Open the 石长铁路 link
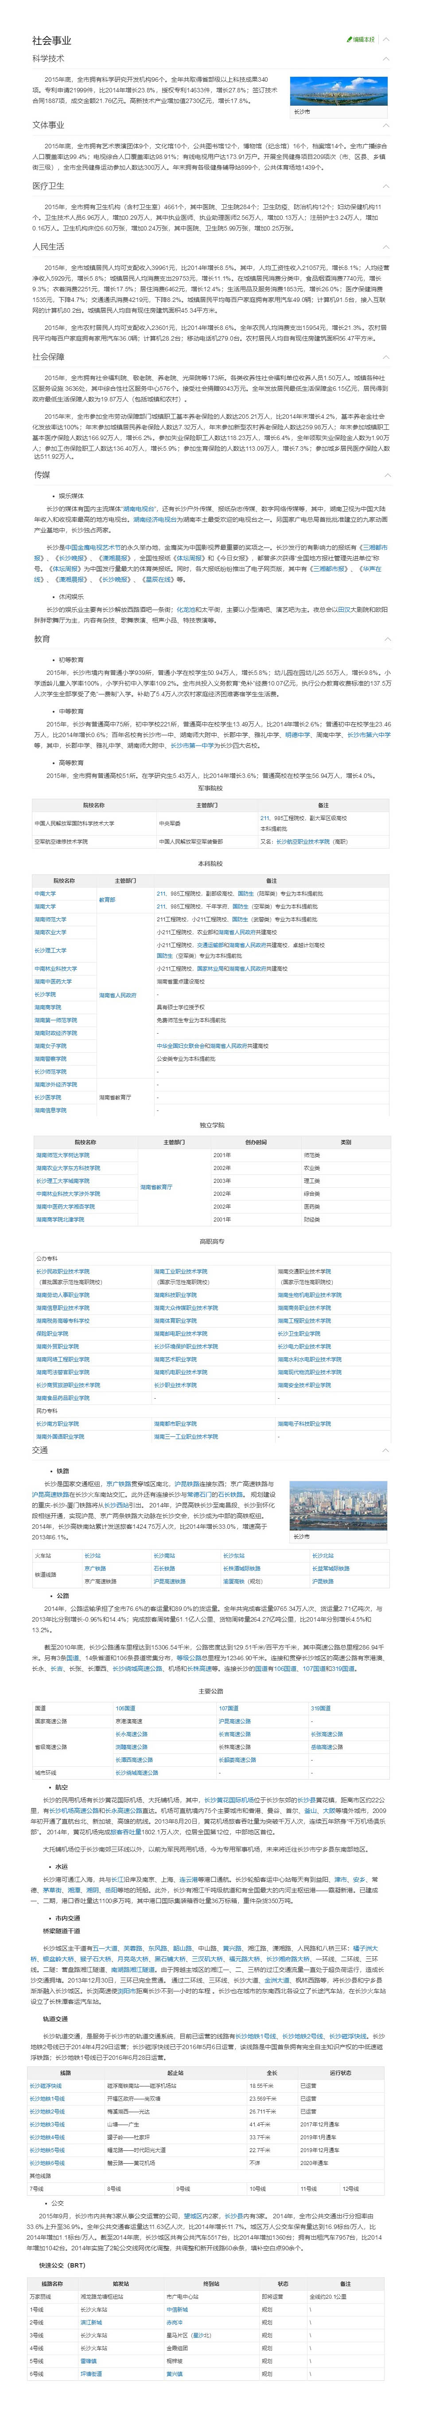The width and height of the screenshot is (424, 2415). [164, 1567]
